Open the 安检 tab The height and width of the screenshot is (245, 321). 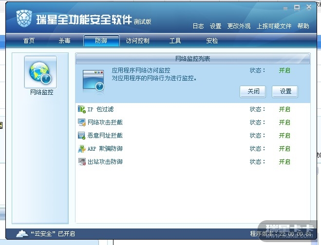[212, 41]
